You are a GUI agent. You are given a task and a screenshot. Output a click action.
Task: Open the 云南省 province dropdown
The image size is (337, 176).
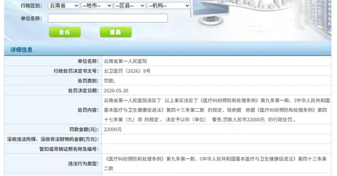tap(64, 6)
